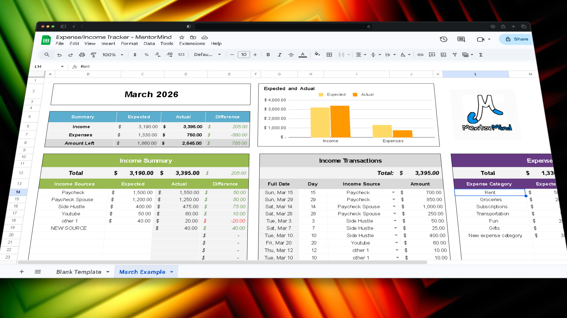Decrease font size with minus button
Image resolution: width=567 pixels, height=318 pixels.
pyautogui.click(x=232, y=55)
